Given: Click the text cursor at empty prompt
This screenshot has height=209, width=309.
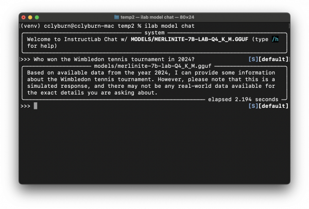Looking at the screenshot, I should pos(36,106).
